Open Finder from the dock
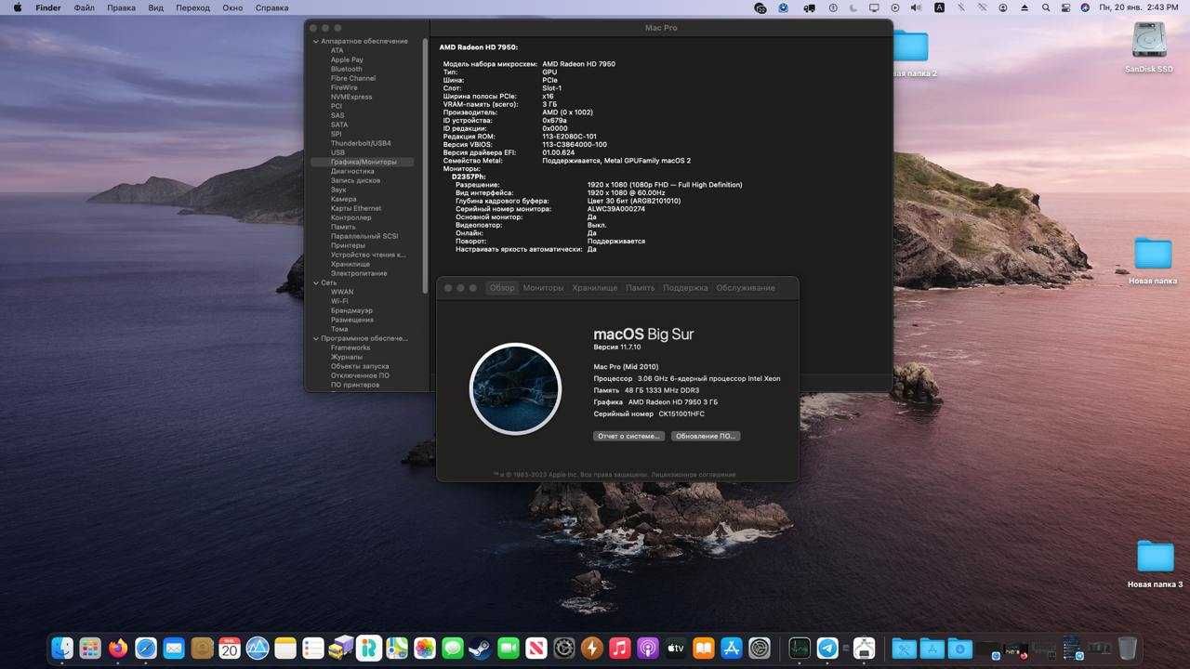 click(62, 648)
